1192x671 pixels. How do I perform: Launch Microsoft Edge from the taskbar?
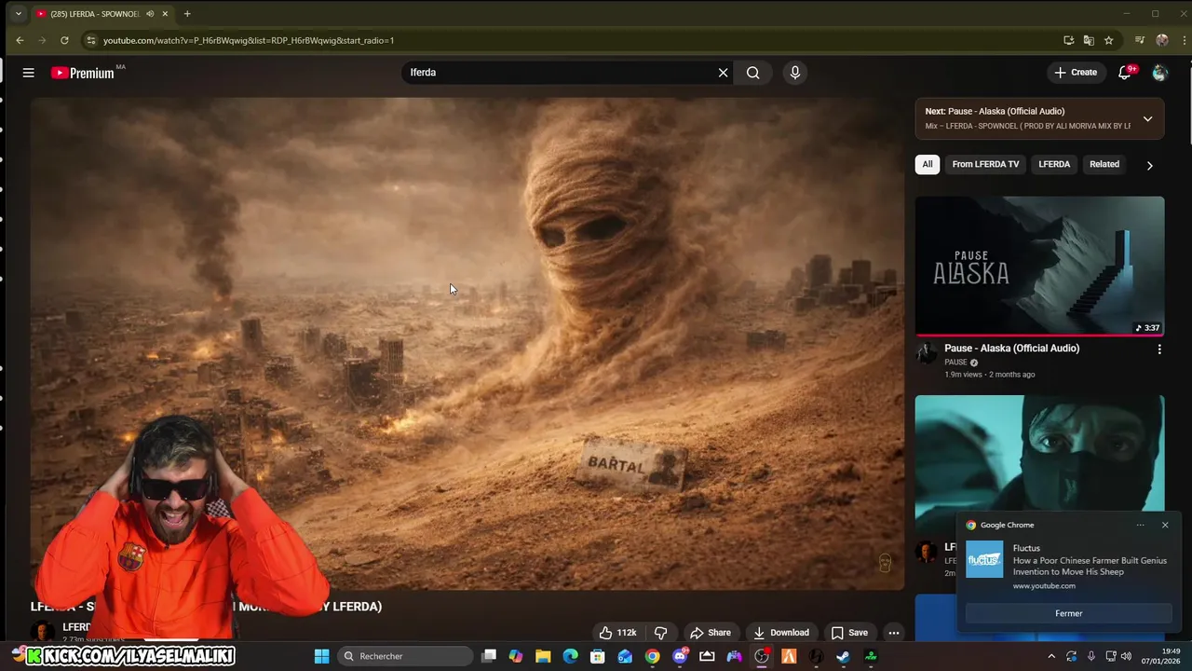570,656
